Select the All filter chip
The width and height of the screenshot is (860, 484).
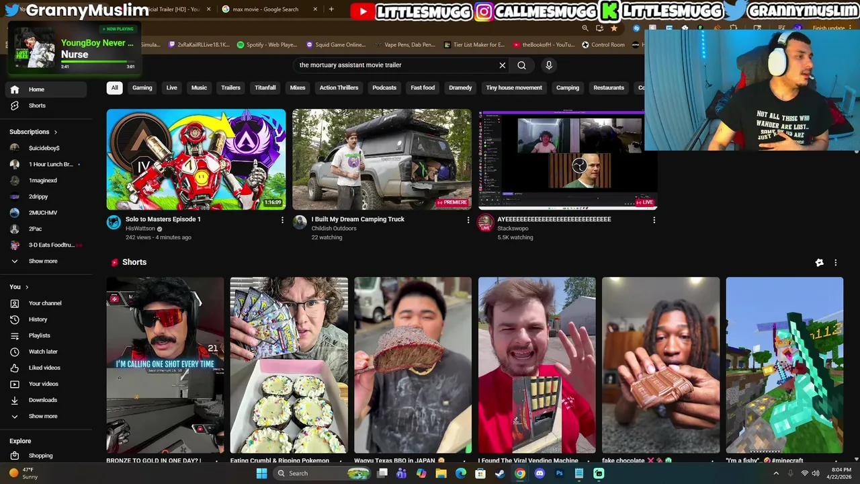tap(114, 87)
